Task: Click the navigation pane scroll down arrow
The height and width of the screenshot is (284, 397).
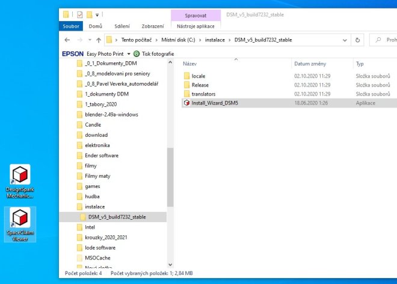Action: [x=170, y=265]
